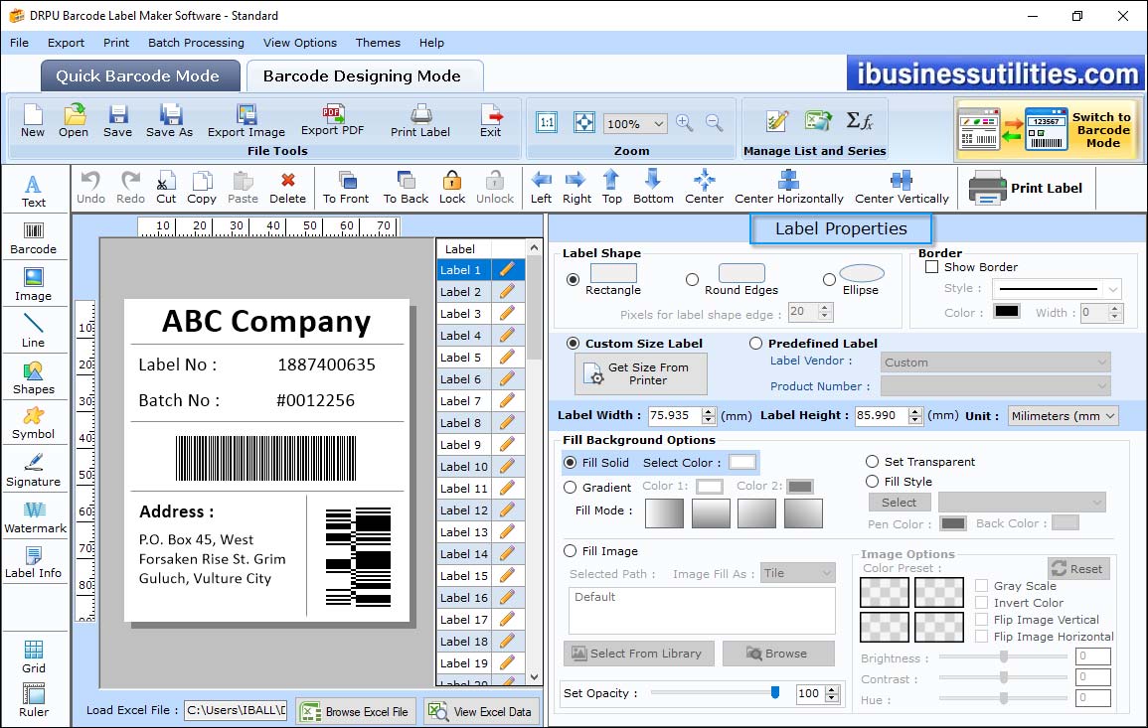Image resolution: width=1148 pixels, height=728 pixels.
Task: Select the Set Transparent option
Action: click(872, 462)
